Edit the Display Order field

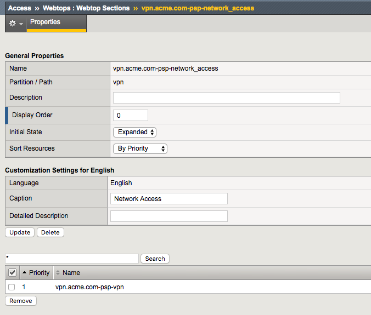[131, 115]
